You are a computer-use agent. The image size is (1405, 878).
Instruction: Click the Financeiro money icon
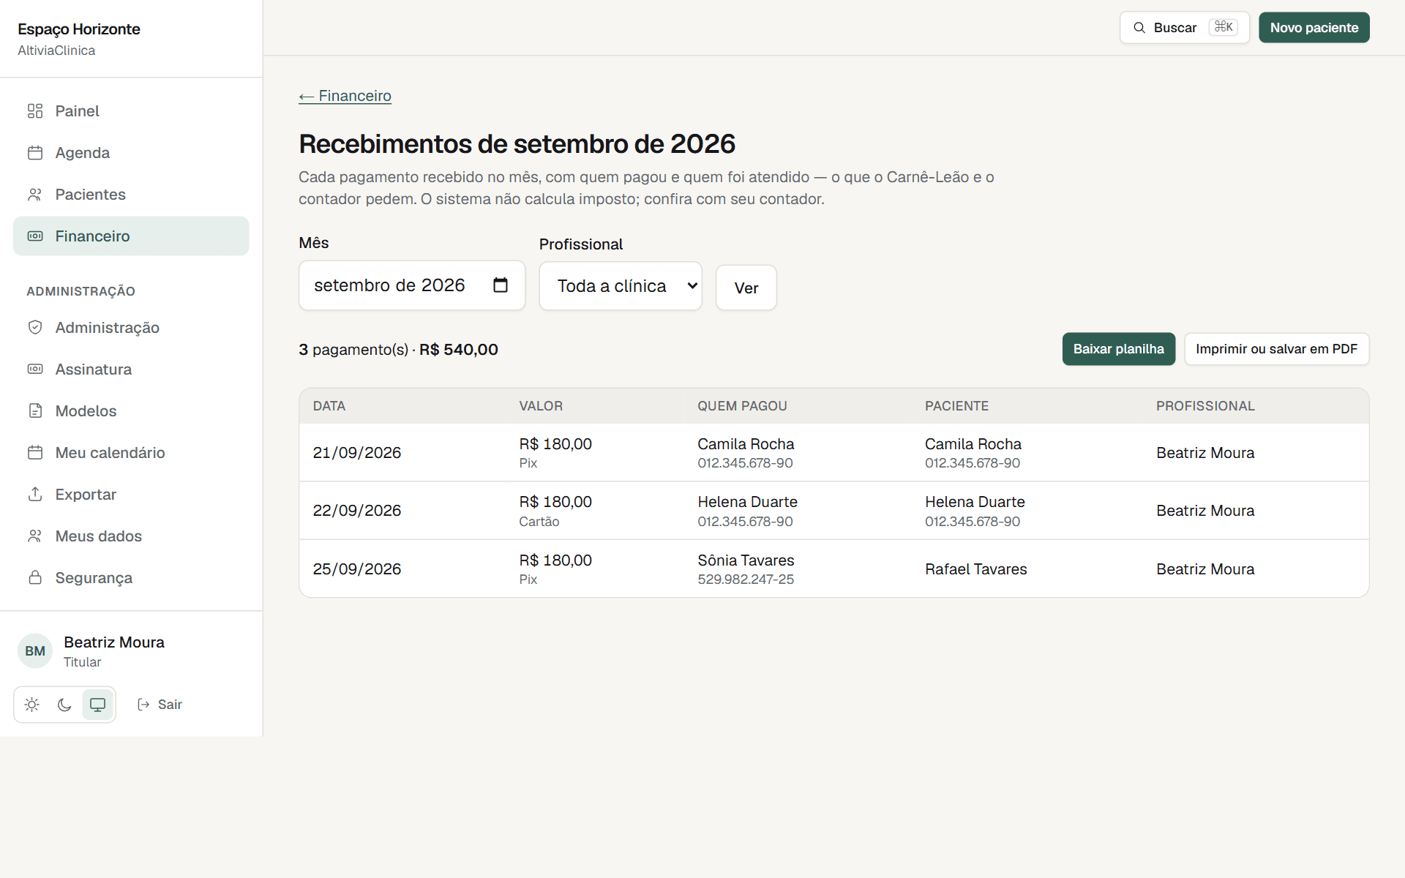coord(35,236)
